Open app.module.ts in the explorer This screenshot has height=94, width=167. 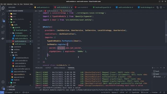point(20,74)
